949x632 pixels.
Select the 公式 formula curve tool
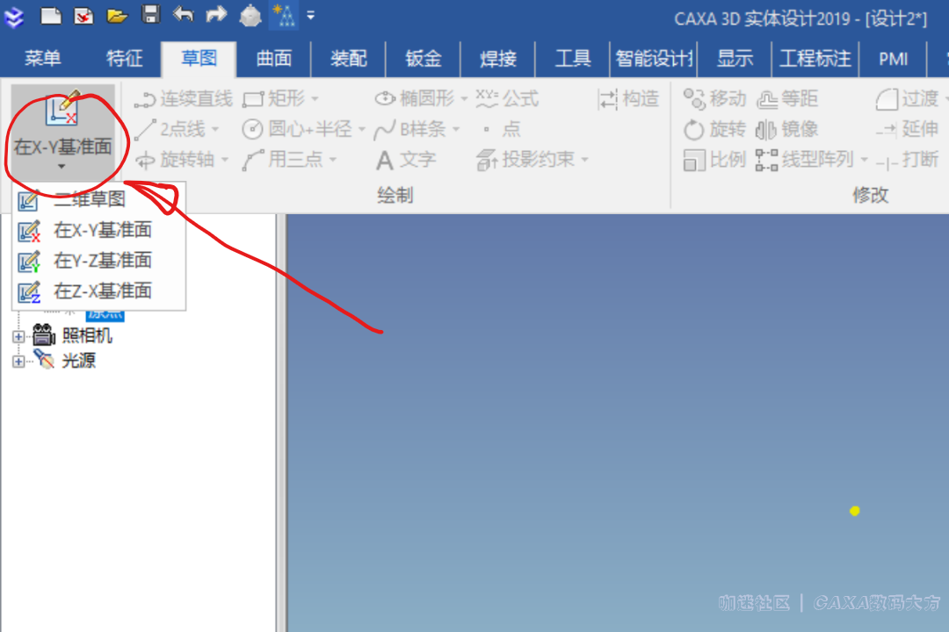(x=507, y=98)
